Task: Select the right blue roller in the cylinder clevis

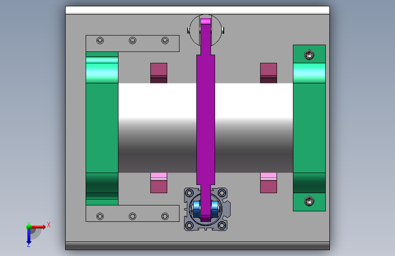Action: (x=215, y=209)
